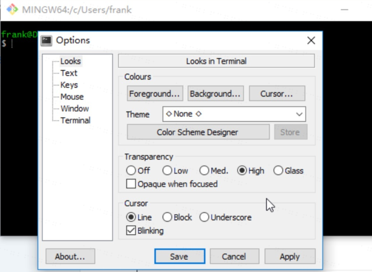
Task: Select Terminal in the options tree
Action: click(x=76, y=121)
